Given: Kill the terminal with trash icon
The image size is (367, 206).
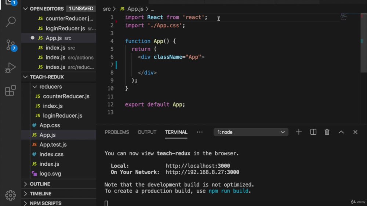Looking at the screenshot, I should 327,132.
